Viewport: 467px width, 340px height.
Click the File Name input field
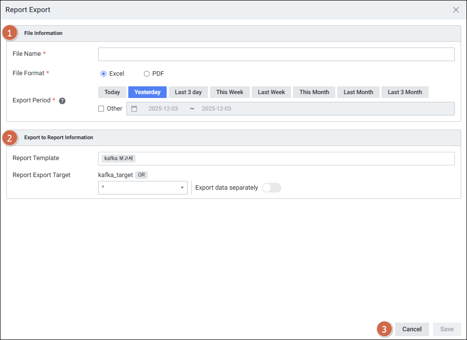276,54
